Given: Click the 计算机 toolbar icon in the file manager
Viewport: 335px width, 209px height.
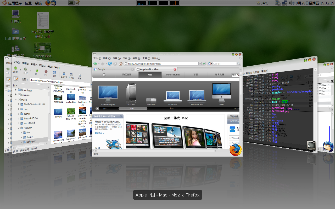Looking at the screenshot, I should [71, 76].
